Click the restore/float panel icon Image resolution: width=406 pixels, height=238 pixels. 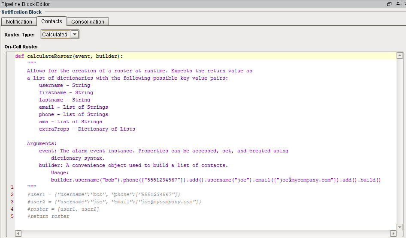coord(389,4)
